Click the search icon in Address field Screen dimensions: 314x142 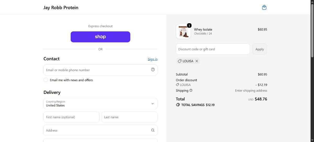click(x=153, y=130)
